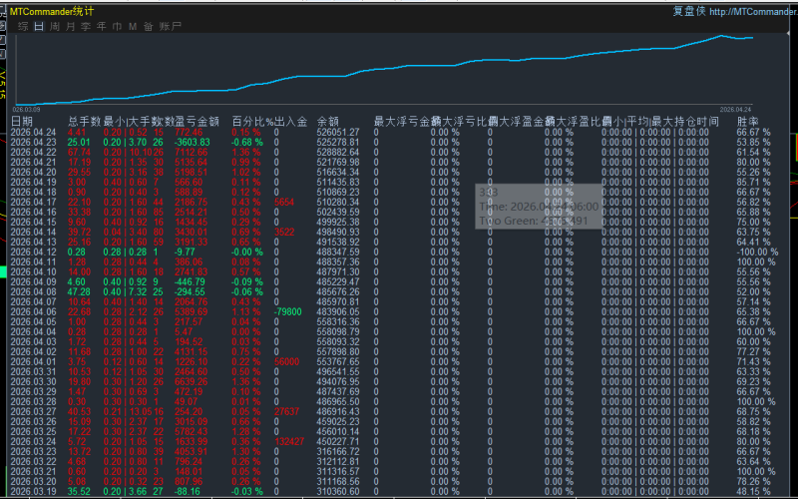Select the 2026.03.26 date row
This screenshot has height=499, width=798.
33,421
